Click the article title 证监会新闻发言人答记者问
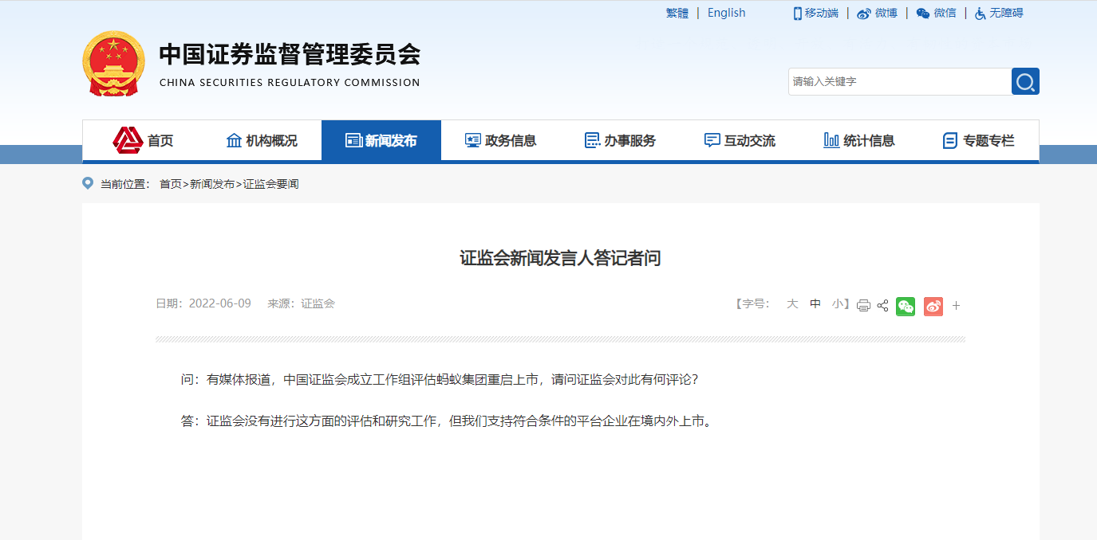 pyautogui.click(x=560, y=258)
